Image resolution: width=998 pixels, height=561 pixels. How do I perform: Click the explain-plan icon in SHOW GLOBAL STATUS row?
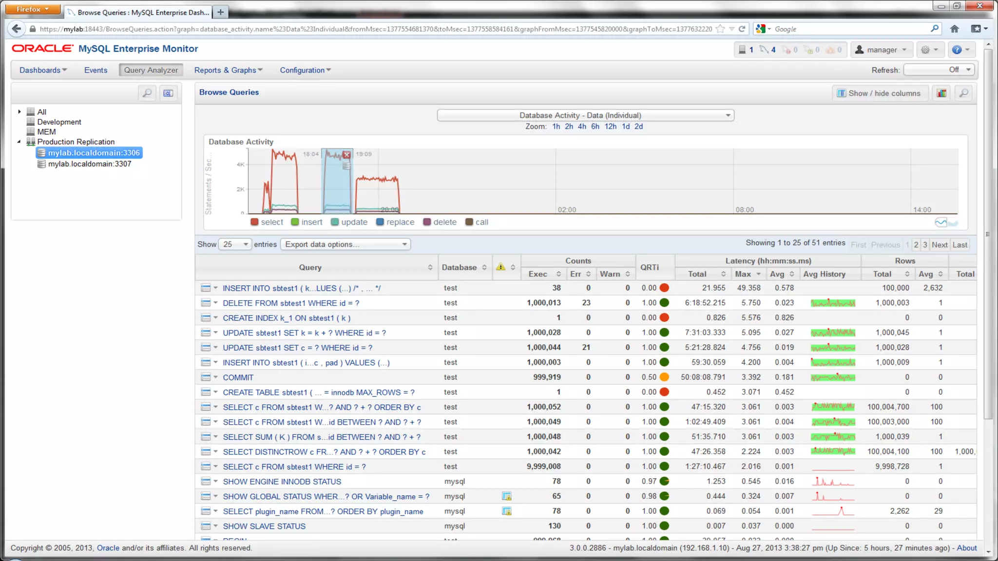click(x=507, y=496)
